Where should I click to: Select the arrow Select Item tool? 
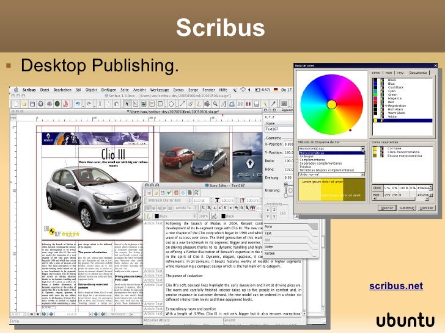pos(127,104)
